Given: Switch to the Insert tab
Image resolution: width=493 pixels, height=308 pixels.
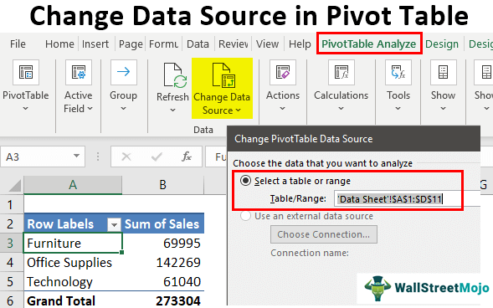Looking at the screenshot, I should 95,44.
